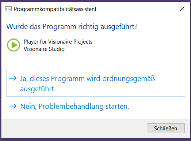Click the green play icon of Visionaire Player
191x141 pixels.
tap(14, 45)
